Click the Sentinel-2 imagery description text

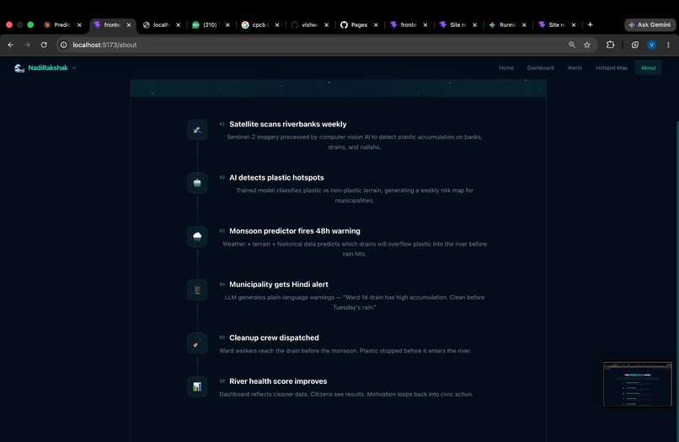[354, 142]
